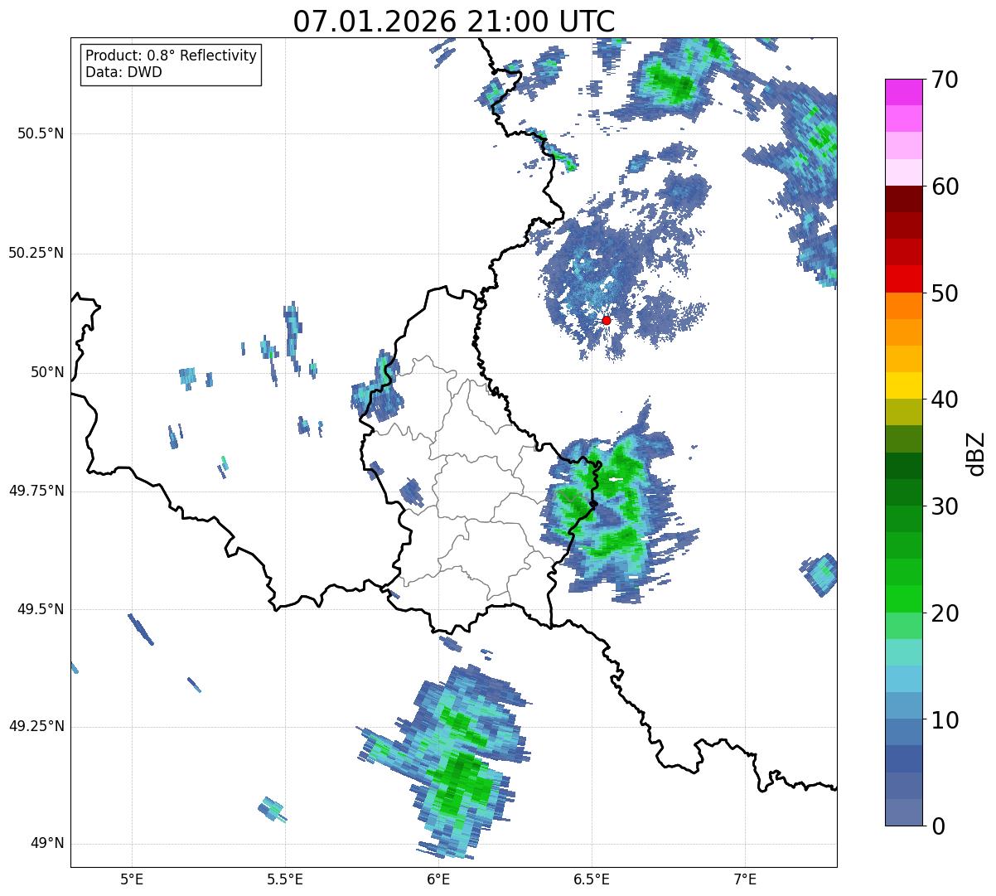Click the dBZ colorbar axis label
Screen dimensions: 996x896
click(976, 453)
